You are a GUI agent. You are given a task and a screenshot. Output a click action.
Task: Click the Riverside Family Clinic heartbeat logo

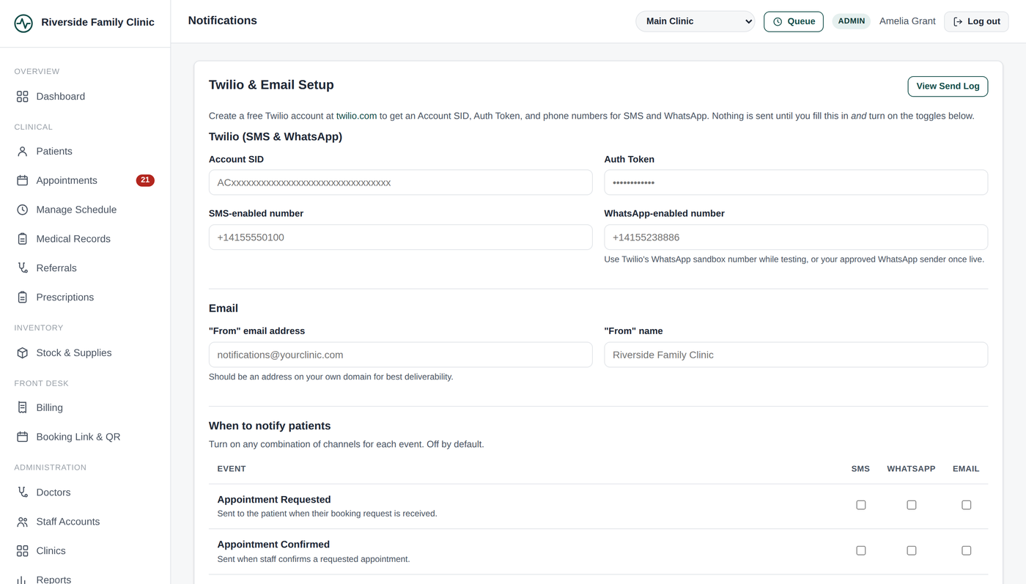coord(23,23)
